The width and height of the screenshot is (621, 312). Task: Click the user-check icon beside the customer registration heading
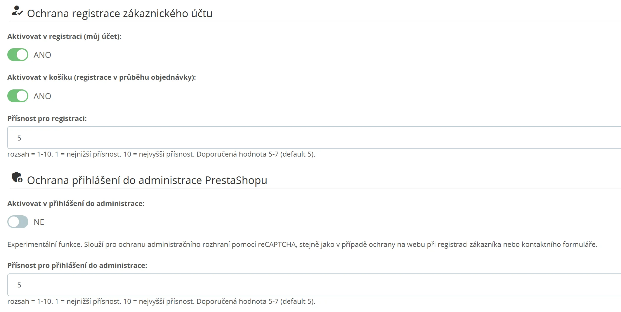point(17,11)
